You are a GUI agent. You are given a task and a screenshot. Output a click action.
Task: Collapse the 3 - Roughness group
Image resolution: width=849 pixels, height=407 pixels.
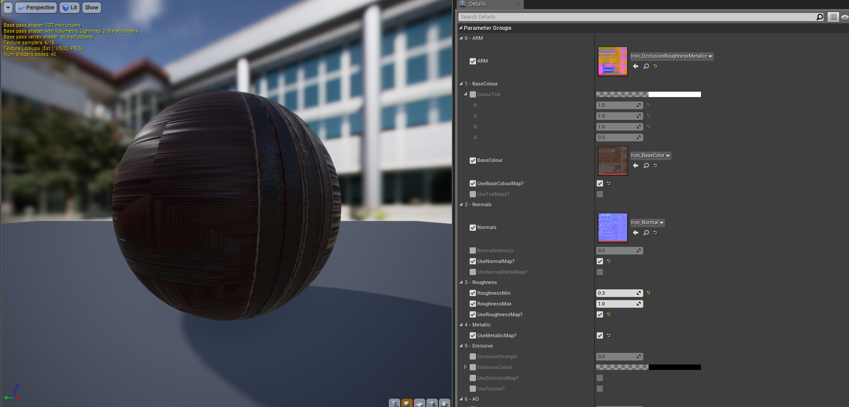point(461,282)
